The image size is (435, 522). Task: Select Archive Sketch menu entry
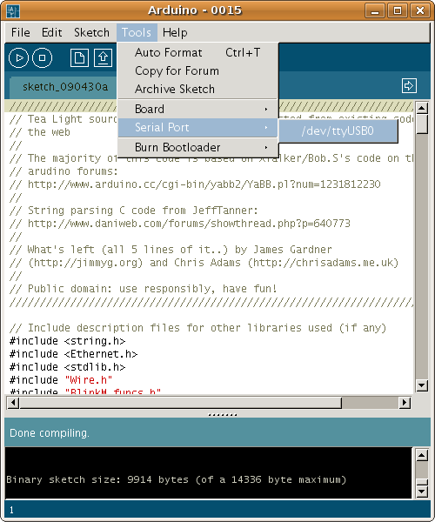(x=197, y=90)
